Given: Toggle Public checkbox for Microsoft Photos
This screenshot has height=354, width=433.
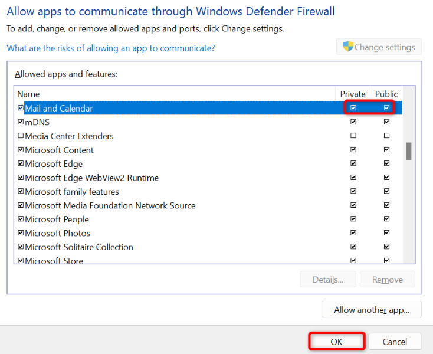Looking at the screenshot, I should tap(386, 233).
